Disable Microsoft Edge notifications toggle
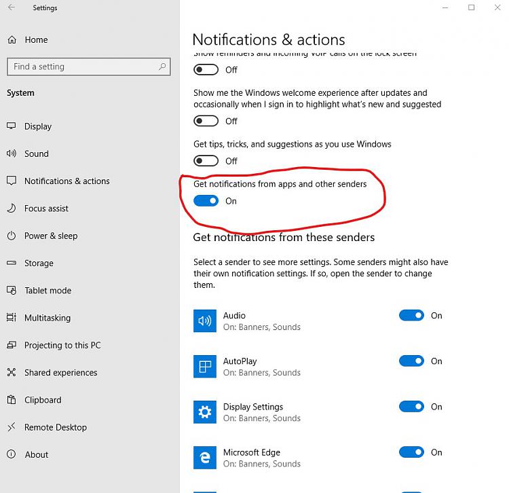Screen dimensions: 509x493 coord(411,452)
